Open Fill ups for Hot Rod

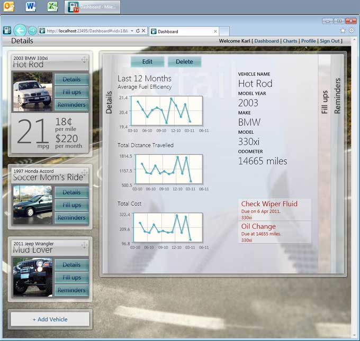coord(71,92)
